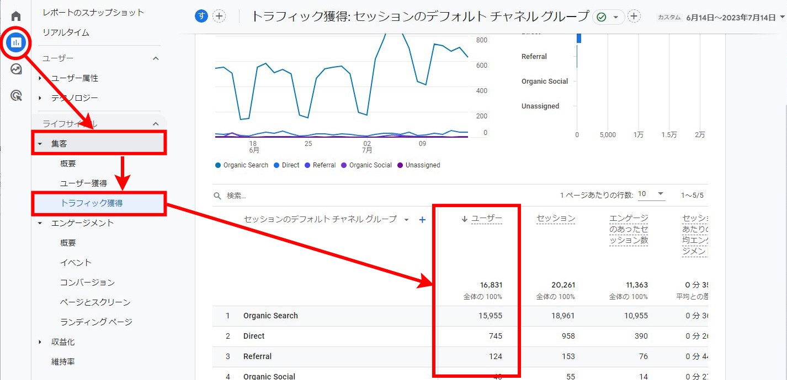Click the Referral label in bar chart

(x=534, y=57)
